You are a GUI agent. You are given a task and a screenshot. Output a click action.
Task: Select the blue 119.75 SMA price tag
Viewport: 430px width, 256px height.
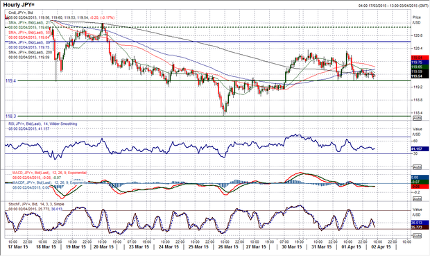(x=420, y=62)
